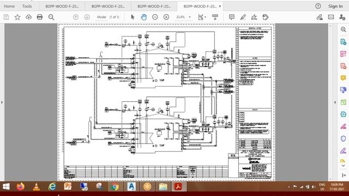
Task: Upload the file to cloud storage
Action: click(x=29, y=17)
